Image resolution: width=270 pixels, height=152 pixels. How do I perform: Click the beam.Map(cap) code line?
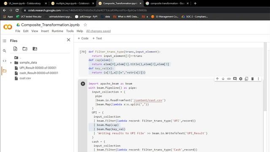click(x=108, y=125)
